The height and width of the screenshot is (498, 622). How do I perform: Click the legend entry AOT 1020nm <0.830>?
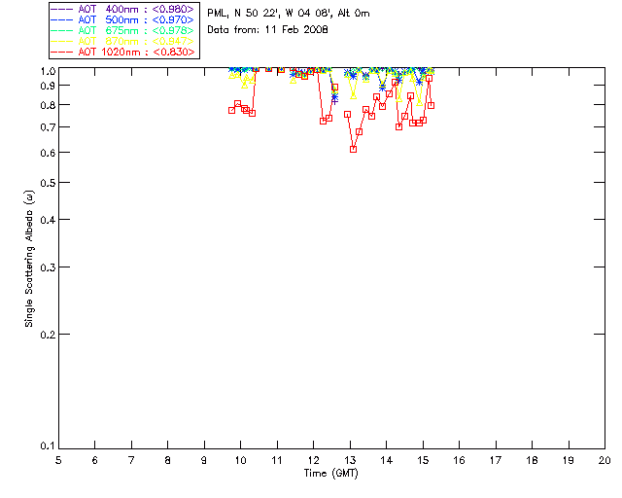pyautogui.click(x=122, y=52)
